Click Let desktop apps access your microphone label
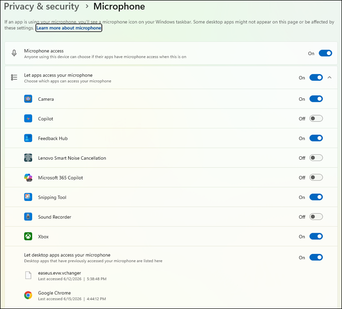The height and width of the screenshot is (309, 342). [67, 255]
